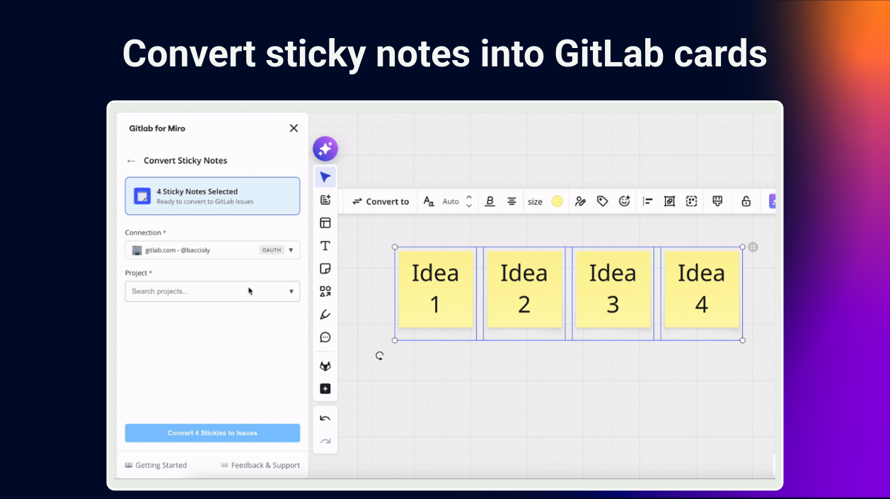Adjust the Auto font size stepper
The width and height of the screenshot is (890, 499).
pyautogui.click(x=468, y=201)
